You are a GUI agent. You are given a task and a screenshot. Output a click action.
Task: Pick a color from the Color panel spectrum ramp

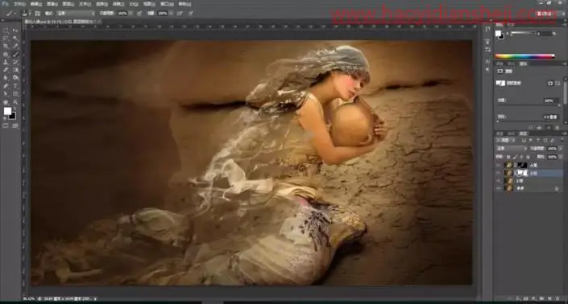(x=524, y=56)
